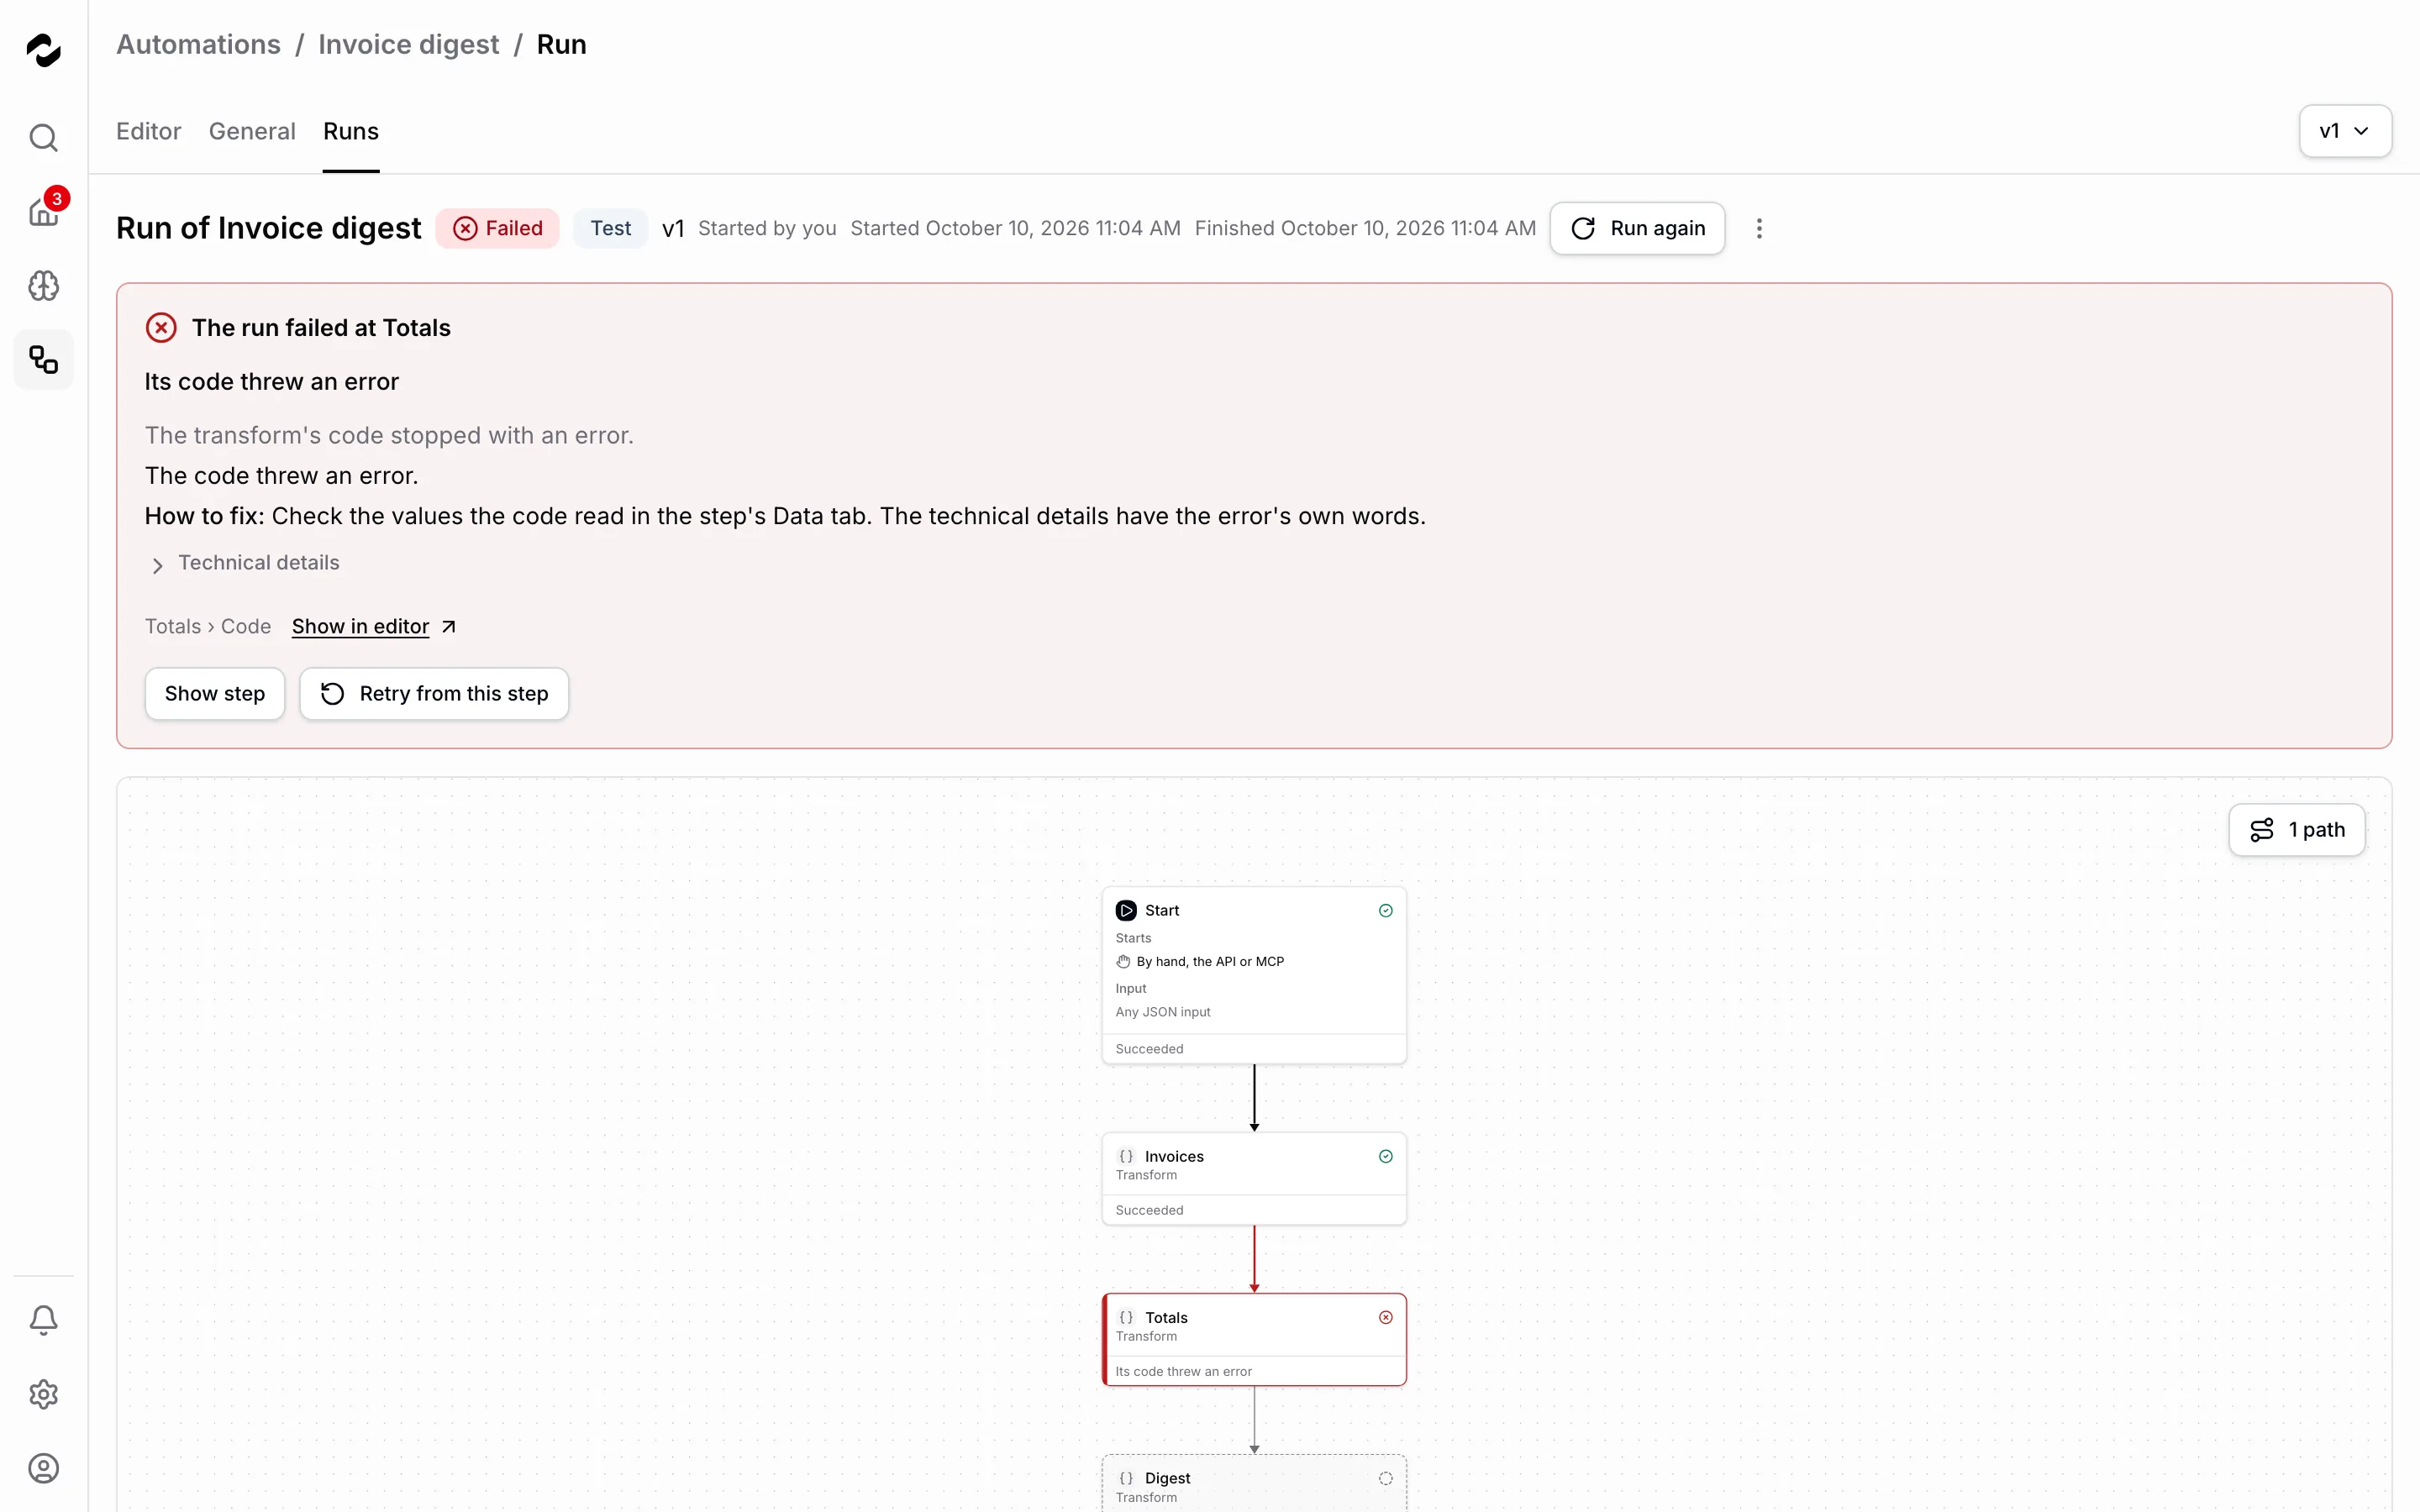Open the v1 version dropdown
This screenshot has height=1512, width=2420.
(2345, 131)
